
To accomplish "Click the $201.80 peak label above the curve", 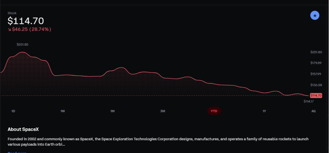I will click(23, 44).
